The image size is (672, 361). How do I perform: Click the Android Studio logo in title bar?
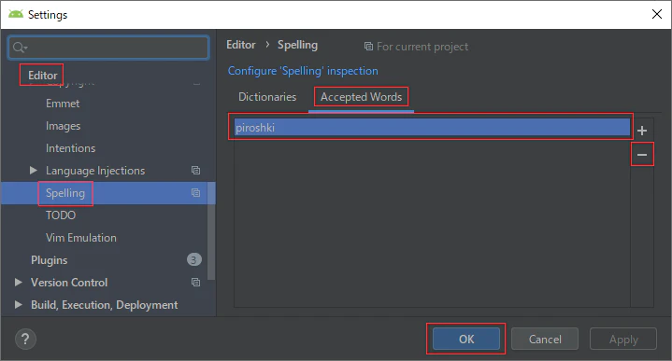click(x=16, y=14)
